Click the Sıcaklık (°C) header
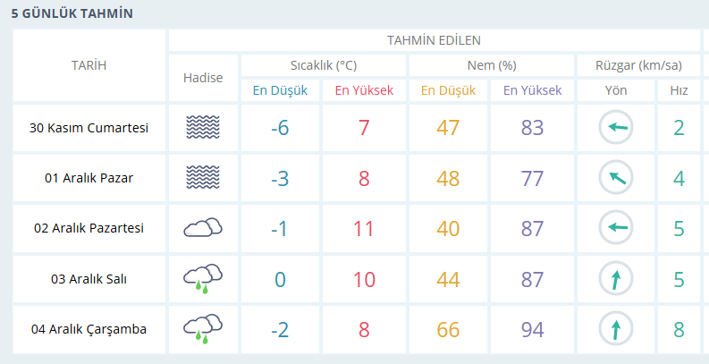This screenshot has height=364, width=709. click(x=322, y=65)
